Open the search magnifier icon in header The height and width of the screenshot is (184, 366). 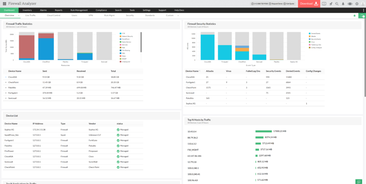click(x=337, y=4)
